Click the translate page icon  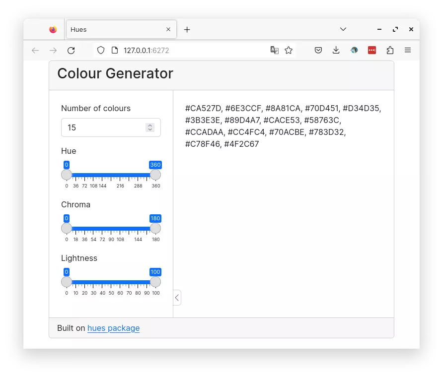274,50
